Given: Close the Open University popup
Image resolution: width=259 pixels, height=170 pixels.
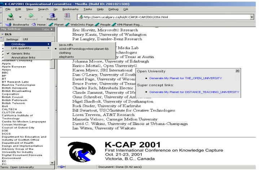Looking at the screenshot, I should pos(237,71).
